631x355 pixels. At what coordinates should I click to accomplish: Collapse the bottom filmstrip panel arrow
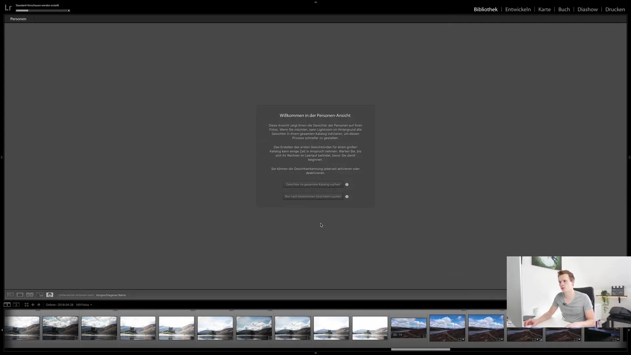315,353
